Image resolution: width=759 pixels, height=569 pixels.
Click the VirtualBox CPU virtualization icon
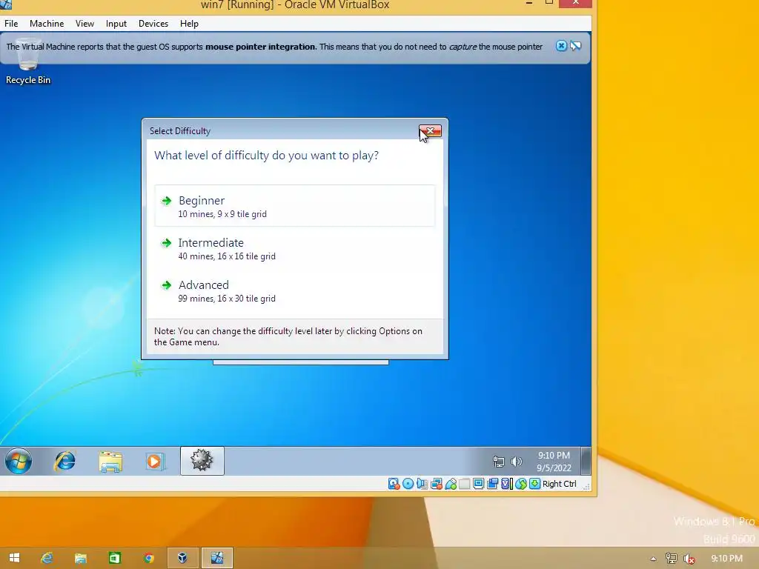click(507, 484)
